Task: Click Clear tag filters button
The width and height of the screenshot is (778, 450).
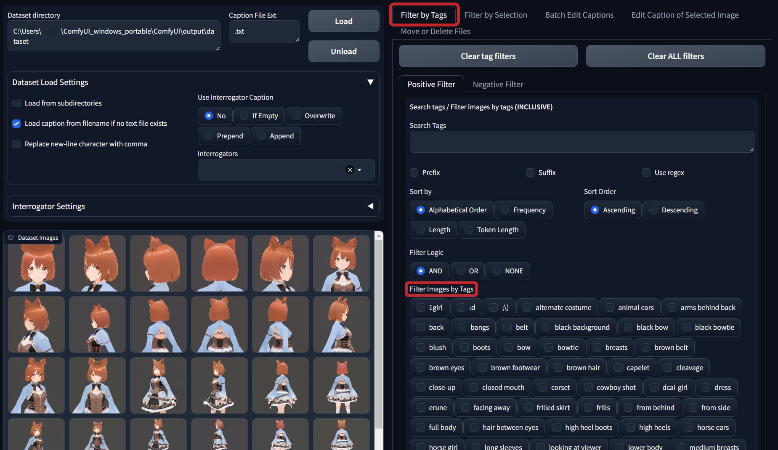Action: click(488, 56)
